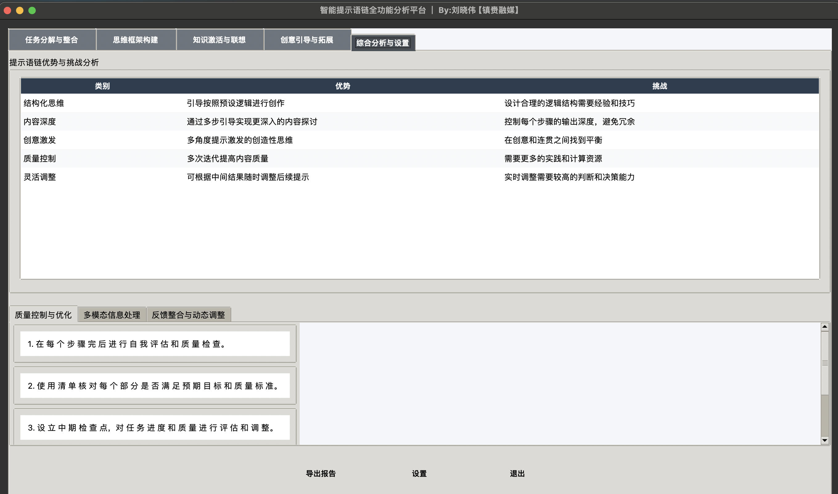Select the 结构化思维 table row
The image size is (838, 494).
(44, 103)
